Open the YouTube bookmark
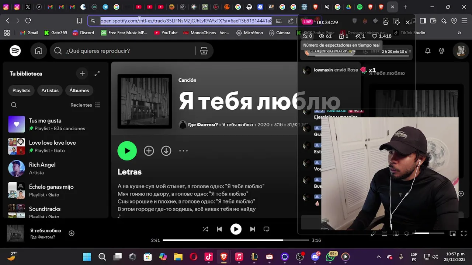The width and height of the screenshot is (472, 265). tap(166, 33)
